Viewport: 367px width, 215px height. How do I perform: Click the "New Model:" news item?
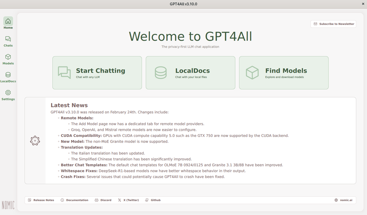tap(73, 141)
